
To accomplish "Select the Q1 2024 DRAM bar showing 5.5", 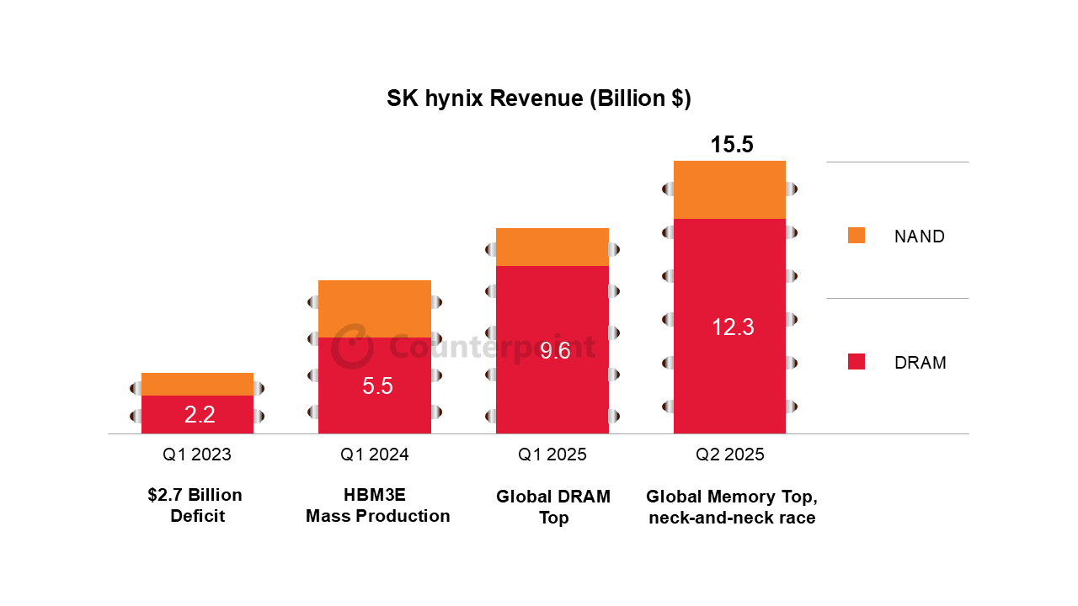I will [376, 386].
